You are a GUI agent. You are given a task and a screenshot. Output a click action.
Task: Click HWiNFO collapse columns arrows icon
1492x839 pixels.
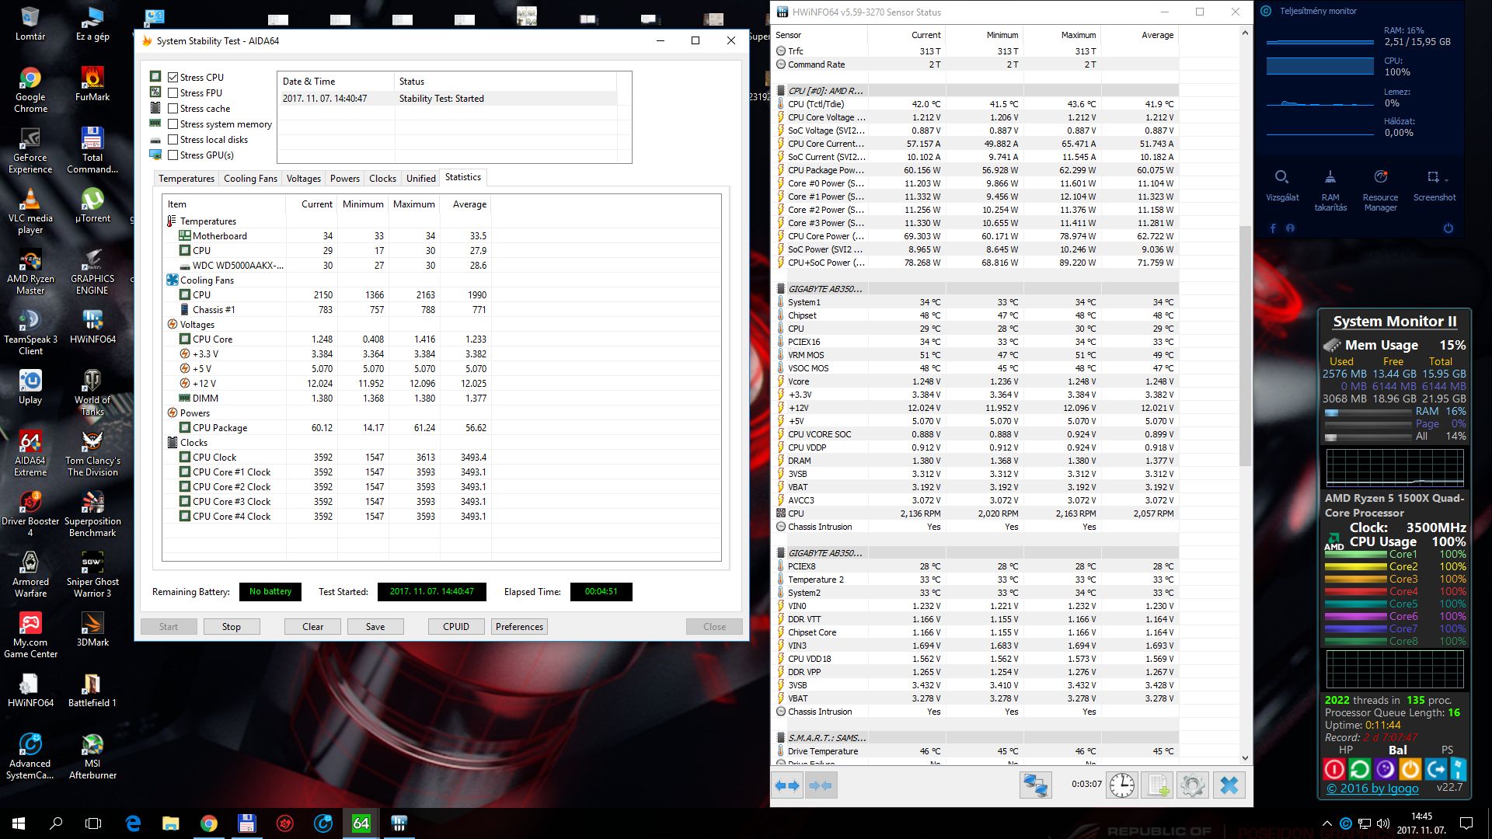[821, 785]
